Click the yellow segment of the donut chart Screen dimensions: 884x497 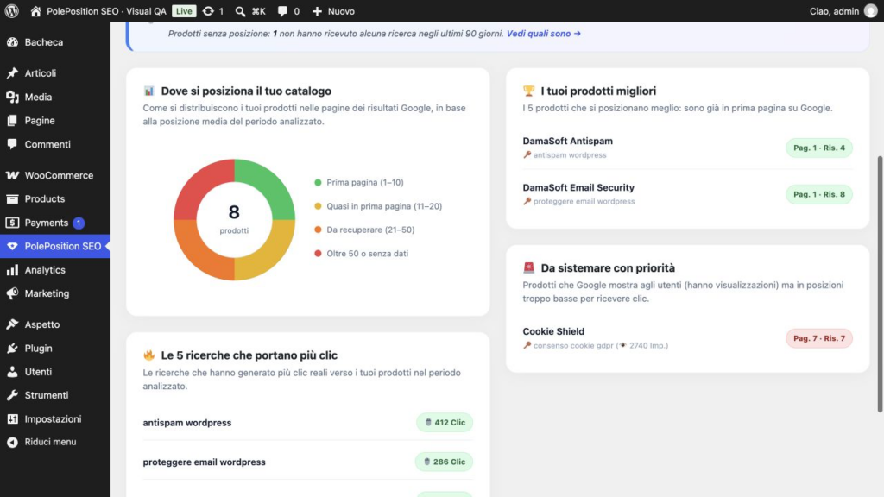272,257
